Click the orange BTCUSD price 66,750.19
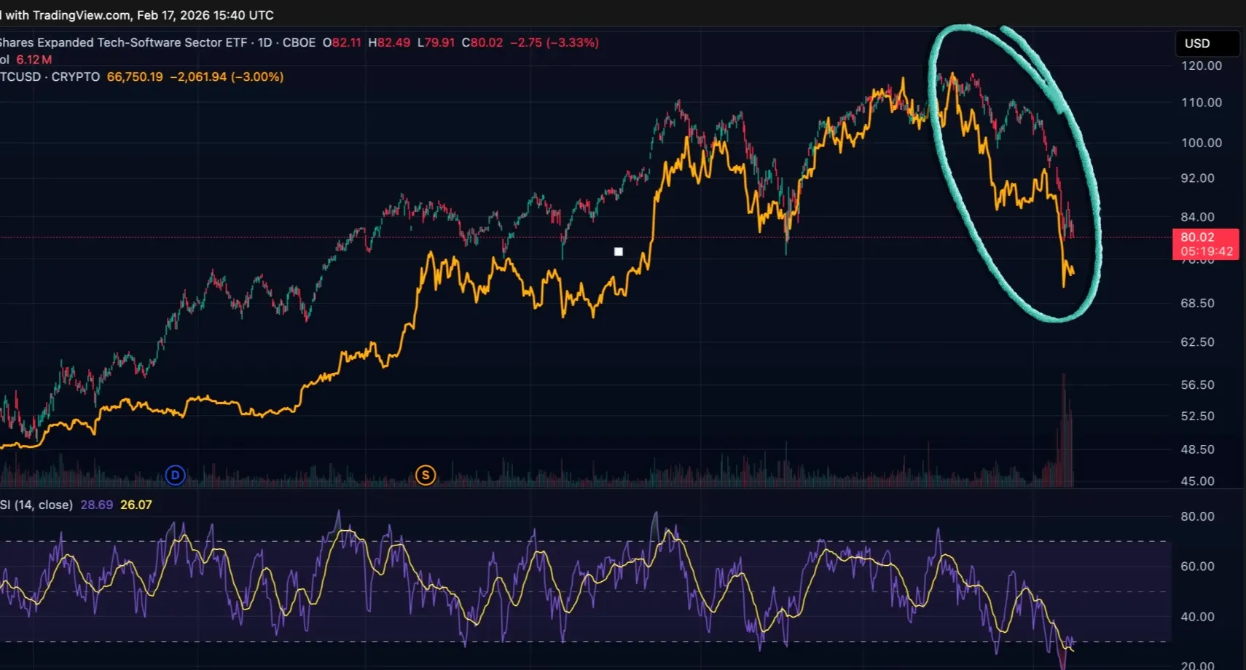 tap(135, 77)
